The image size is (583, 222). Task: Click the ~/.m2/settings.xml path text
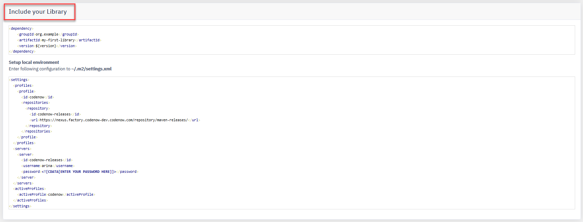click(x=92, y=69)
